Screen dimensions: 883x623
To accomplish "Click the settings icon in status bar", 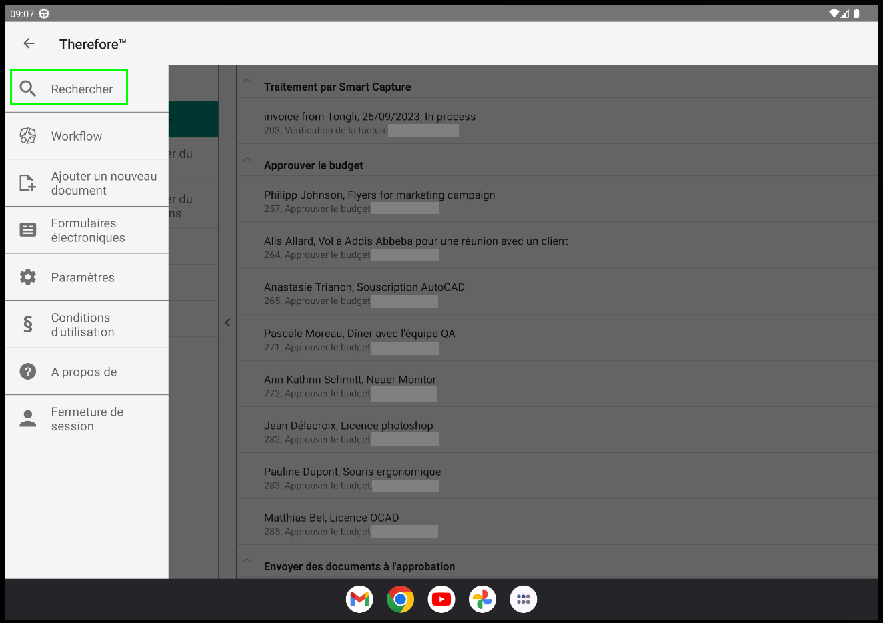I will 44,13.
